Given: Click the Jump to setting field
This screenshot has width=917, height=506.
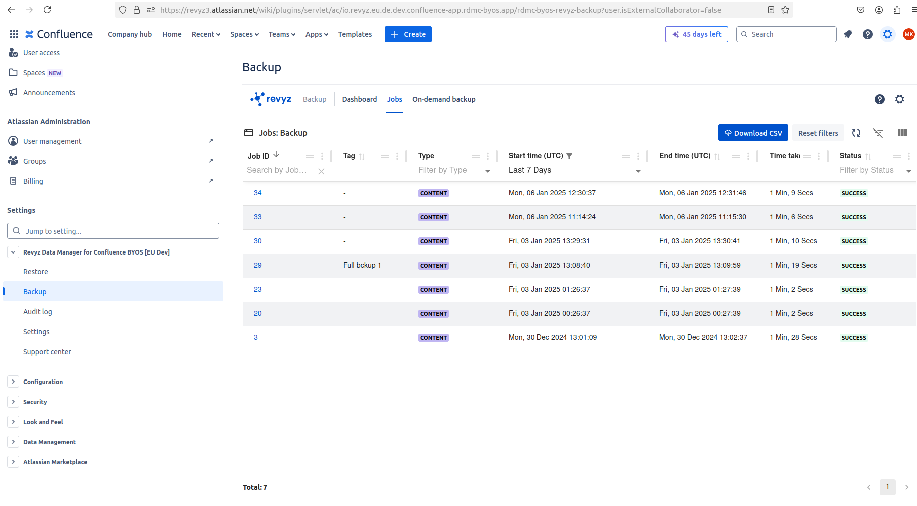Looking at the screenshot, I should coord(113,231).
